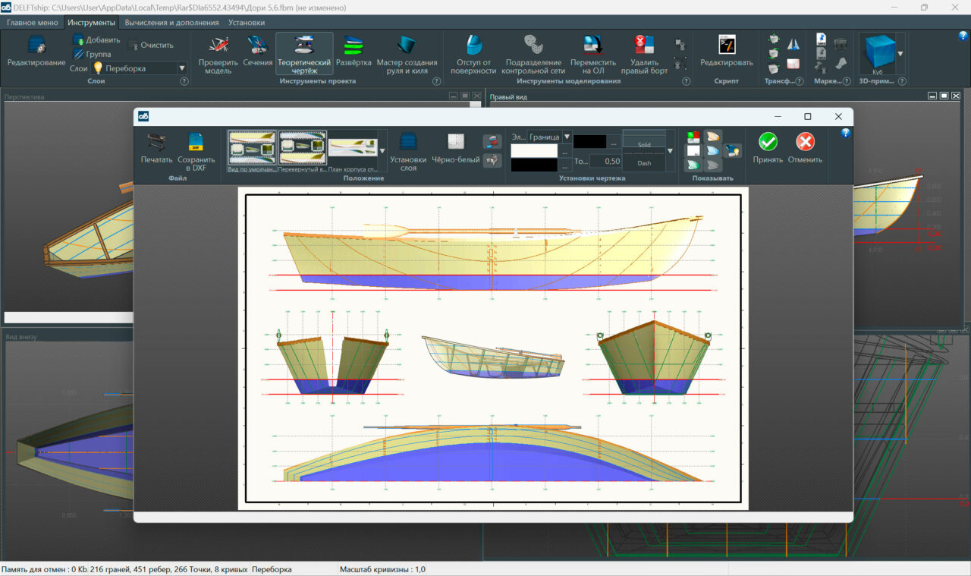
Task: Click the Отменить red cross button
Action: coord(805,148)
